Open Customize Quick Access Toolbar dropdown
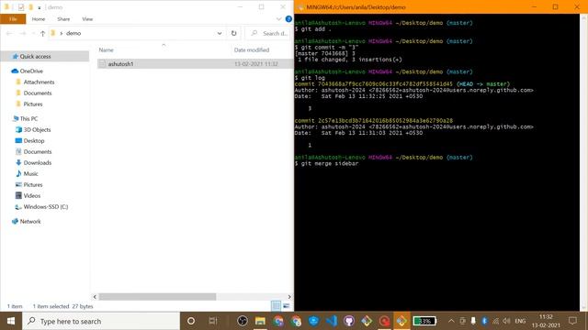The width and height of the screenshot is (588, 330). (39, 7)
